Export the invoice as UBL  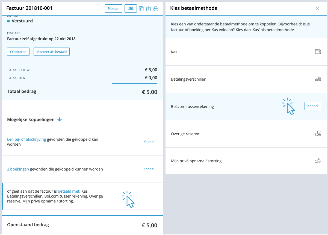coord(131,9)
